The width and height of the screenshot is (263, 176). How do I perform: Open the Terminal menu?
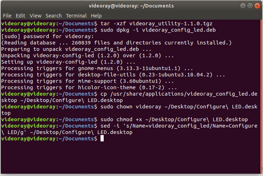(x=76, y=16)
